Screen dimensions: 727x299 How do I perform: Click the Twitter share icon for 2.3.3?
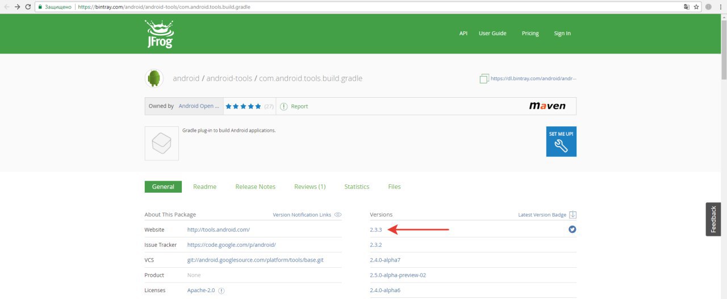click(x=573, y=230)
